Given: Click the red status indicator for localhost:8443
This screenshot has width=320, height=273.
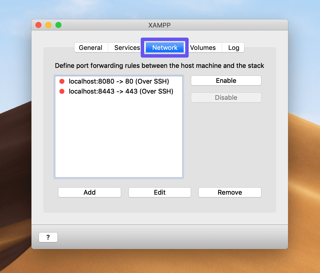Looking at the screenshot, I should 62,91.
